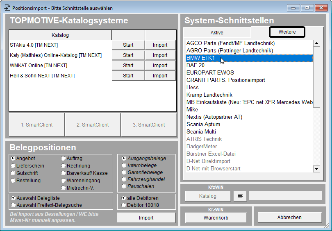
Task: Click the KfzWIN Katalog button
Action: (x=208, y=196)
